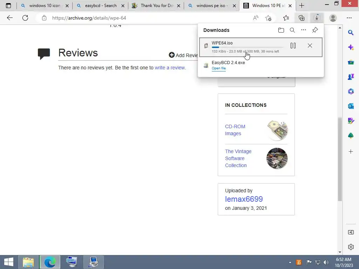The width and height of the screenshot is (359, 269).
Task: View site information lock icon
Action: click(44, 18)
